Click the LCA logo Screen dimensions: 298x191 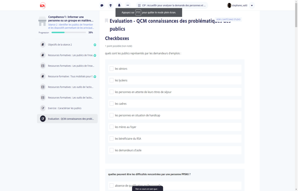pyautogui.click(x=43, y=5)
